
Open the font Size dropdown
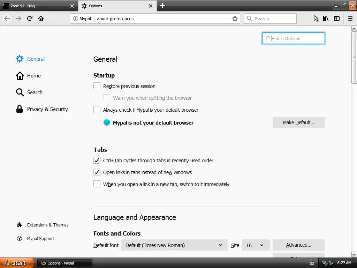(256, 245)
